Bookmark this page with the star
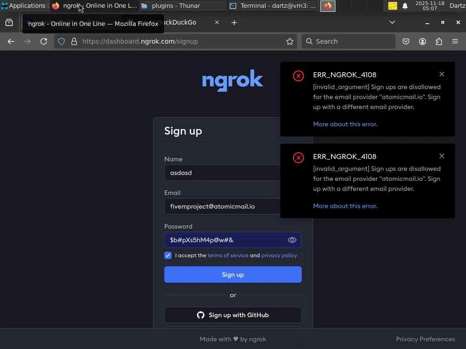The image size is (466, 349). [x=290, y=41]
